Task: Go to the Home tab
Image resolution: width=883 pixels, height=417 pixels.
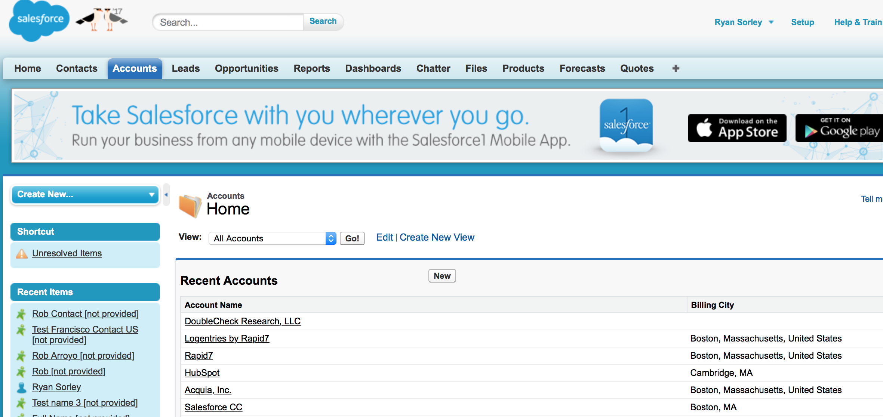Action: pos(28,68)
